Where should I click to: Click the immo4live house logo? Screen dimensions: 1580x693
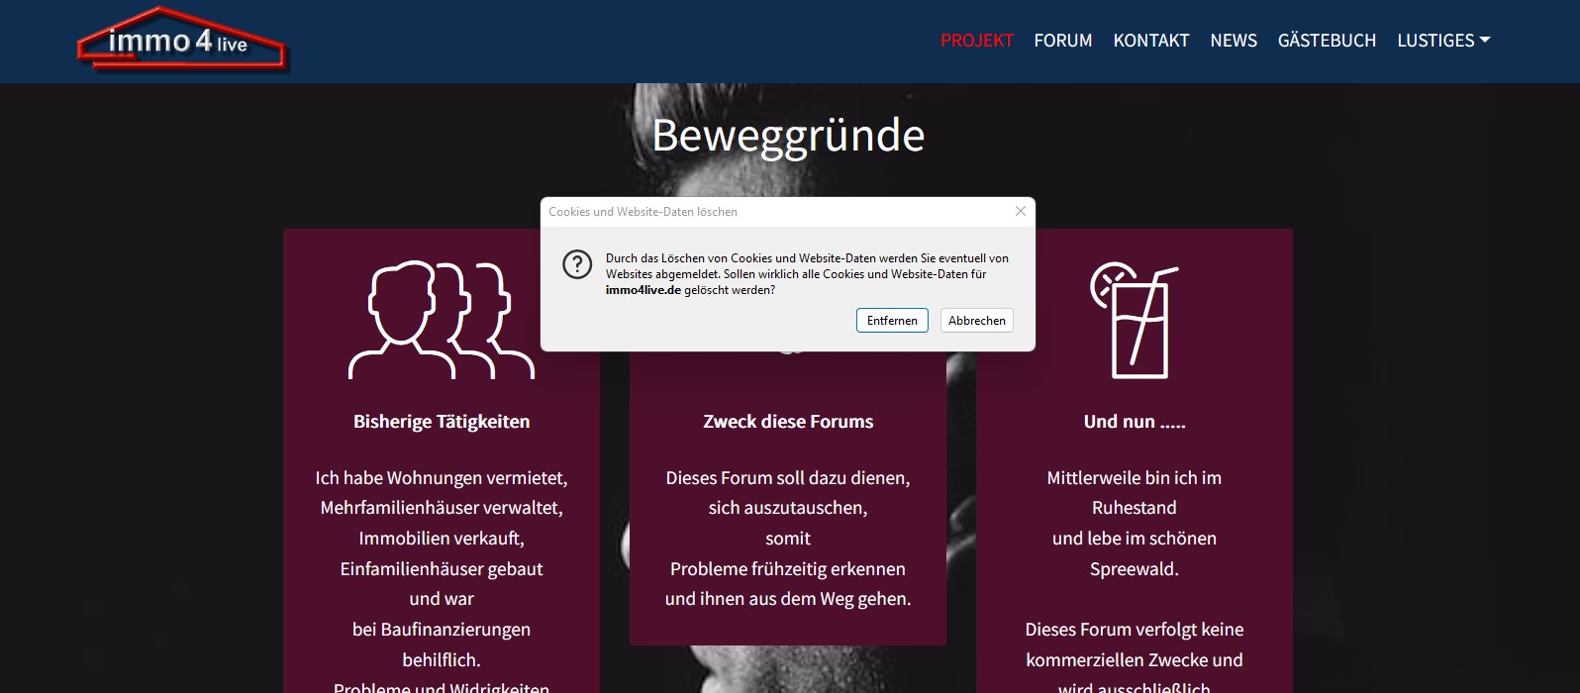182,41
